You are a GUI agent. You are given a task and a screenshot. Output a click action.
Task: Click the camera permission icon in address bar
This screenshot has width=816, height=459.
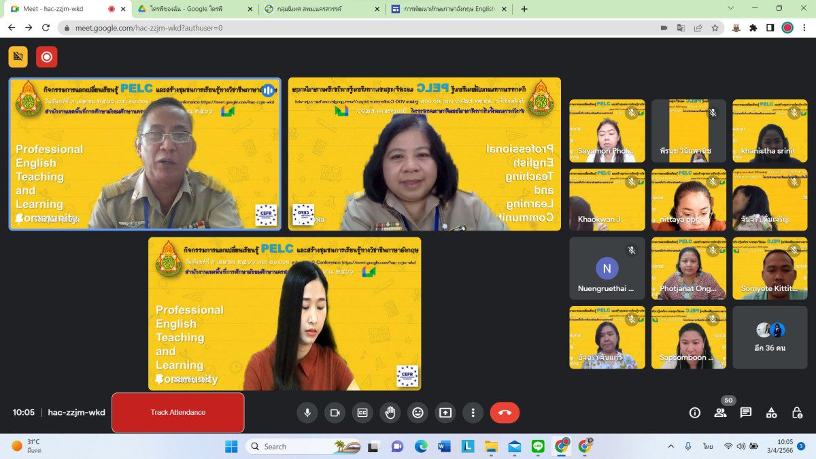[x=664, y=28]
